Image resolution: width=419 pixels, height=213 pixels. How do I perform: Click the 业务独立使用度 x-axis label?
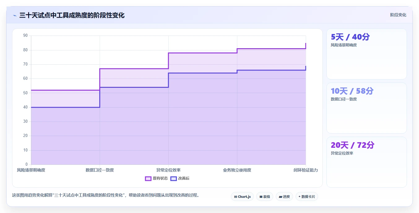pos(237,170)
